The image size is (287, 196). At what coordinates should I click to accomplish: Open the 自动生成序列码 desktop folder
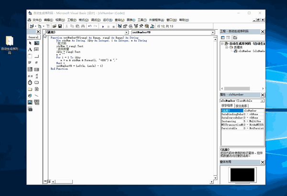point(10,45)
